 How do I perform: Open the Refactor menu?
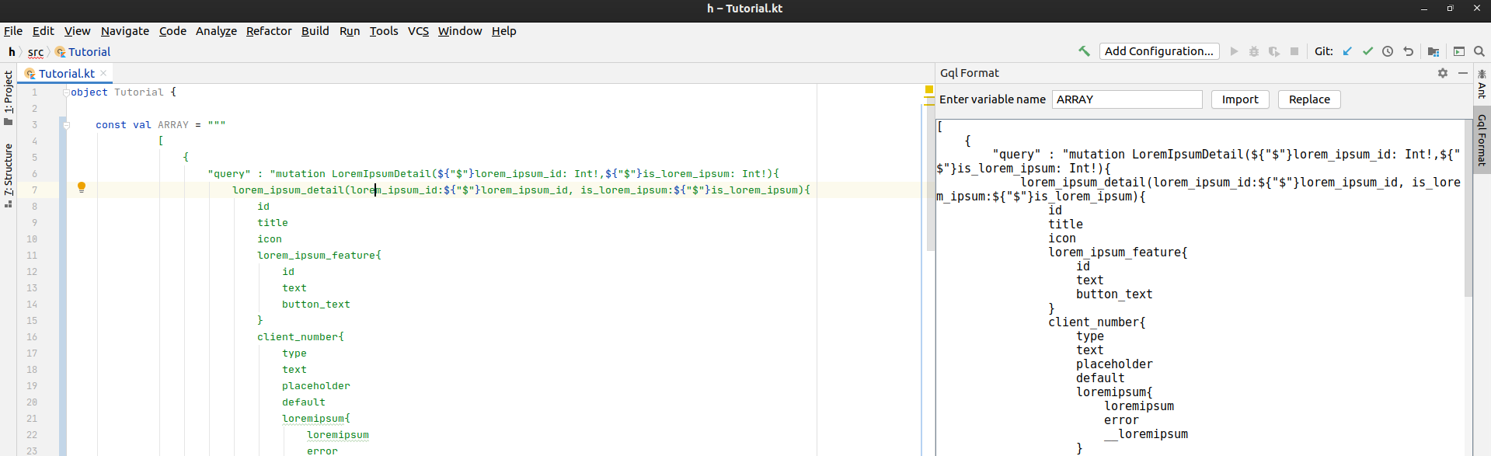point(269,31)
